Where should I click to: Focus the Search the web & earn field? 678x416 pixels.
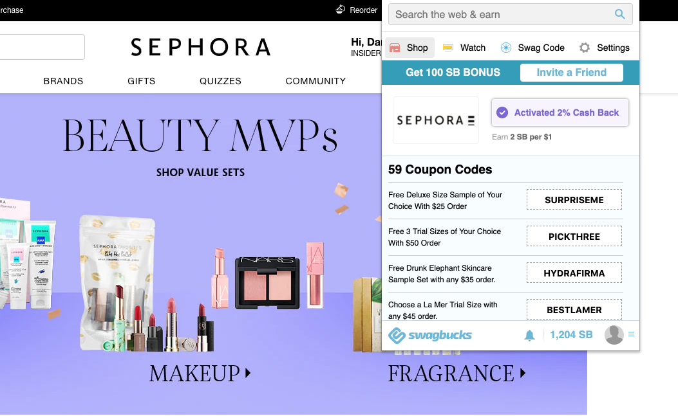(502, 14)
